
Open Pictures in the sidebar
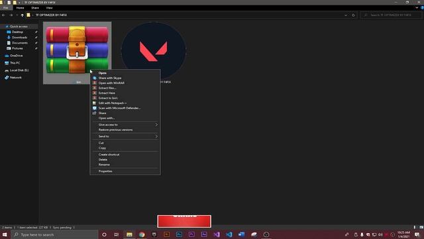[17, 48]
